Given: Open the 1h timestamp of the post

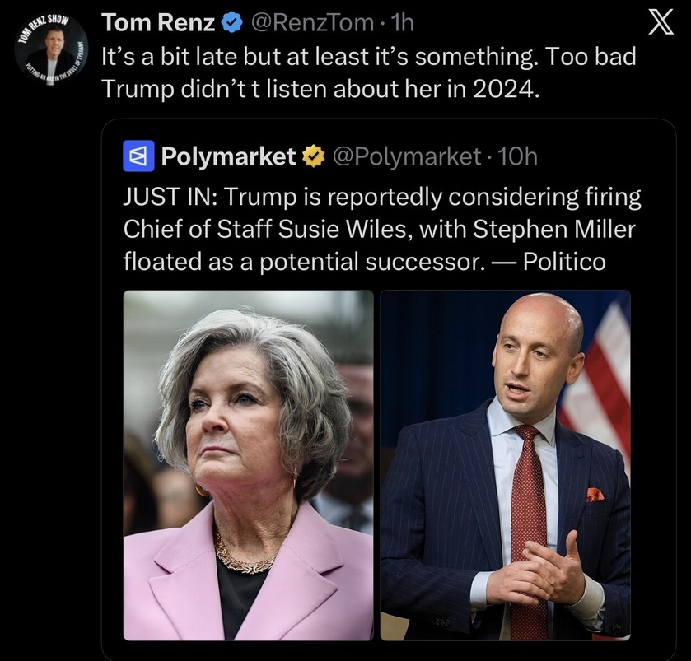Looking at the screenshot, I should point(403,23).
